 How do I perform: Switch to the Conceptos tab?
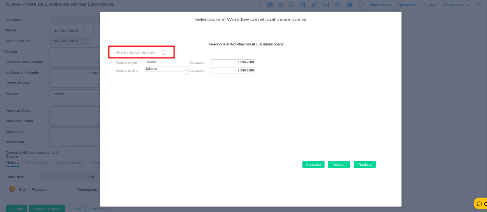tap(37, 163)
